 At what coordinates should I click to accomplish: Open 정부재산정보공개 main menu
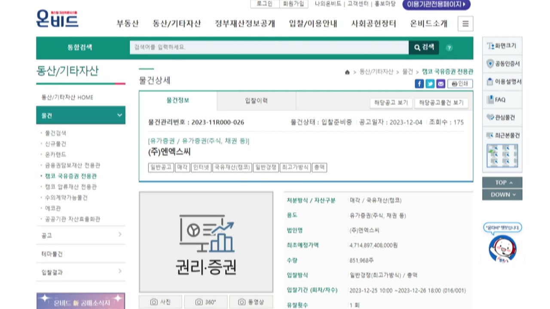(x=245, y=24)
